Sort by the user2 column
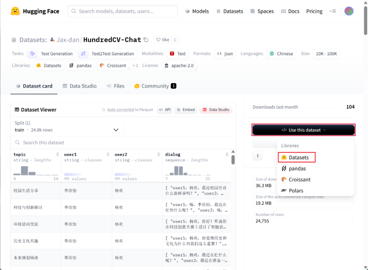Viewport: 368px width, 270px height. point(158,154)
